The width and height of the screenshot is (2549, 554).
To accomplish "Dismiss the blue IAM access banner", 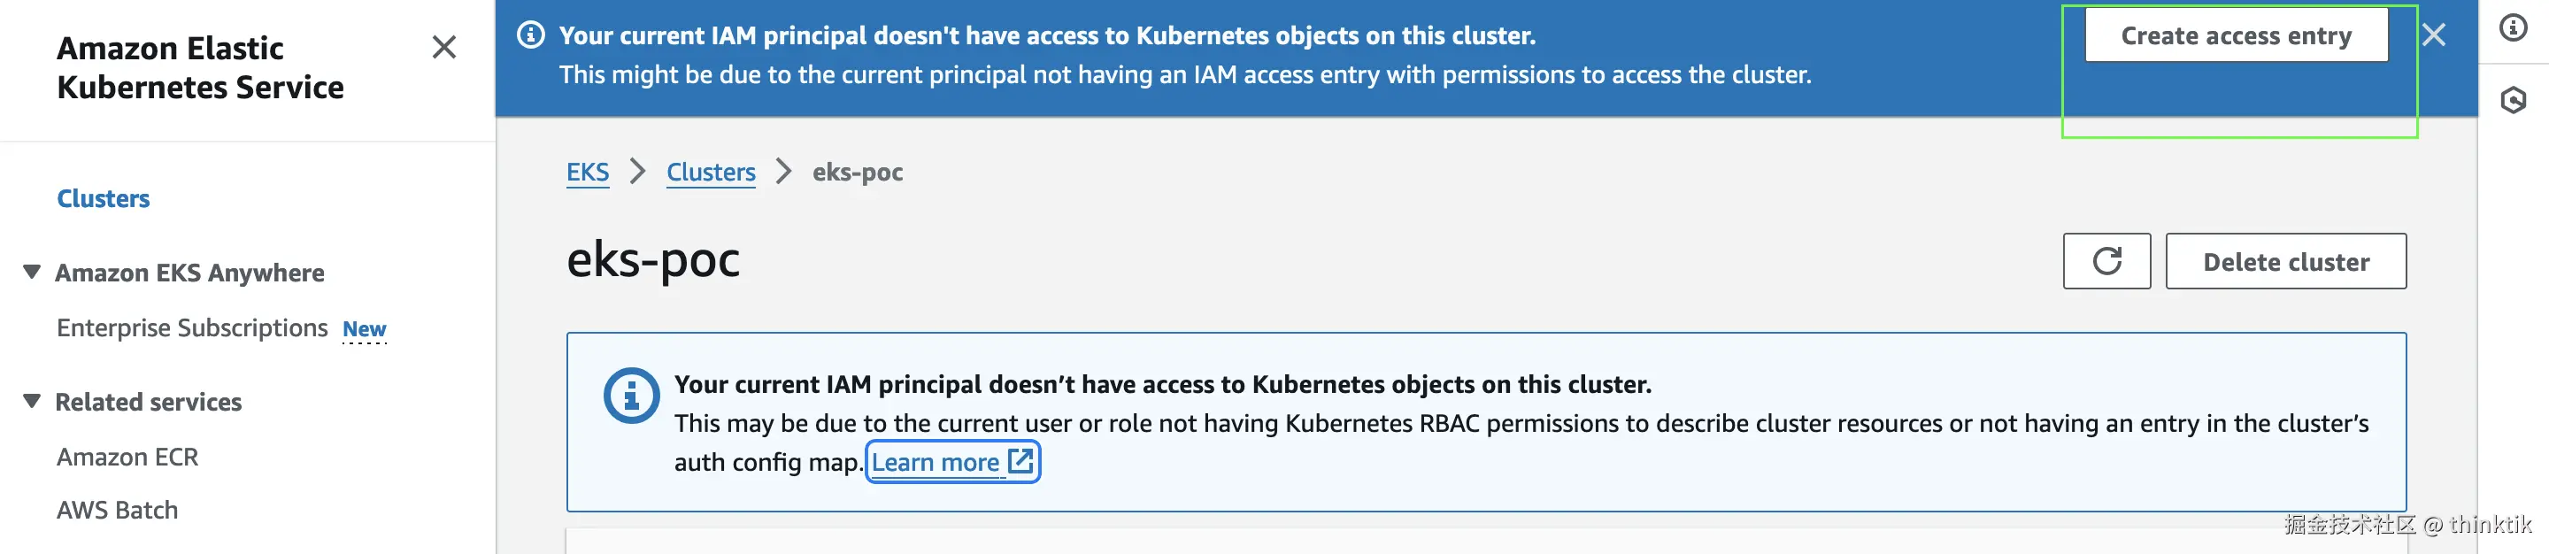I will (x=2433, y=35).
